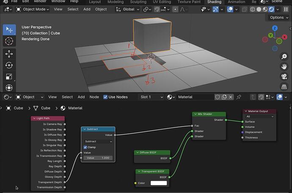
Task: Select wireframe viewport shading
Action: click(253, 9)
